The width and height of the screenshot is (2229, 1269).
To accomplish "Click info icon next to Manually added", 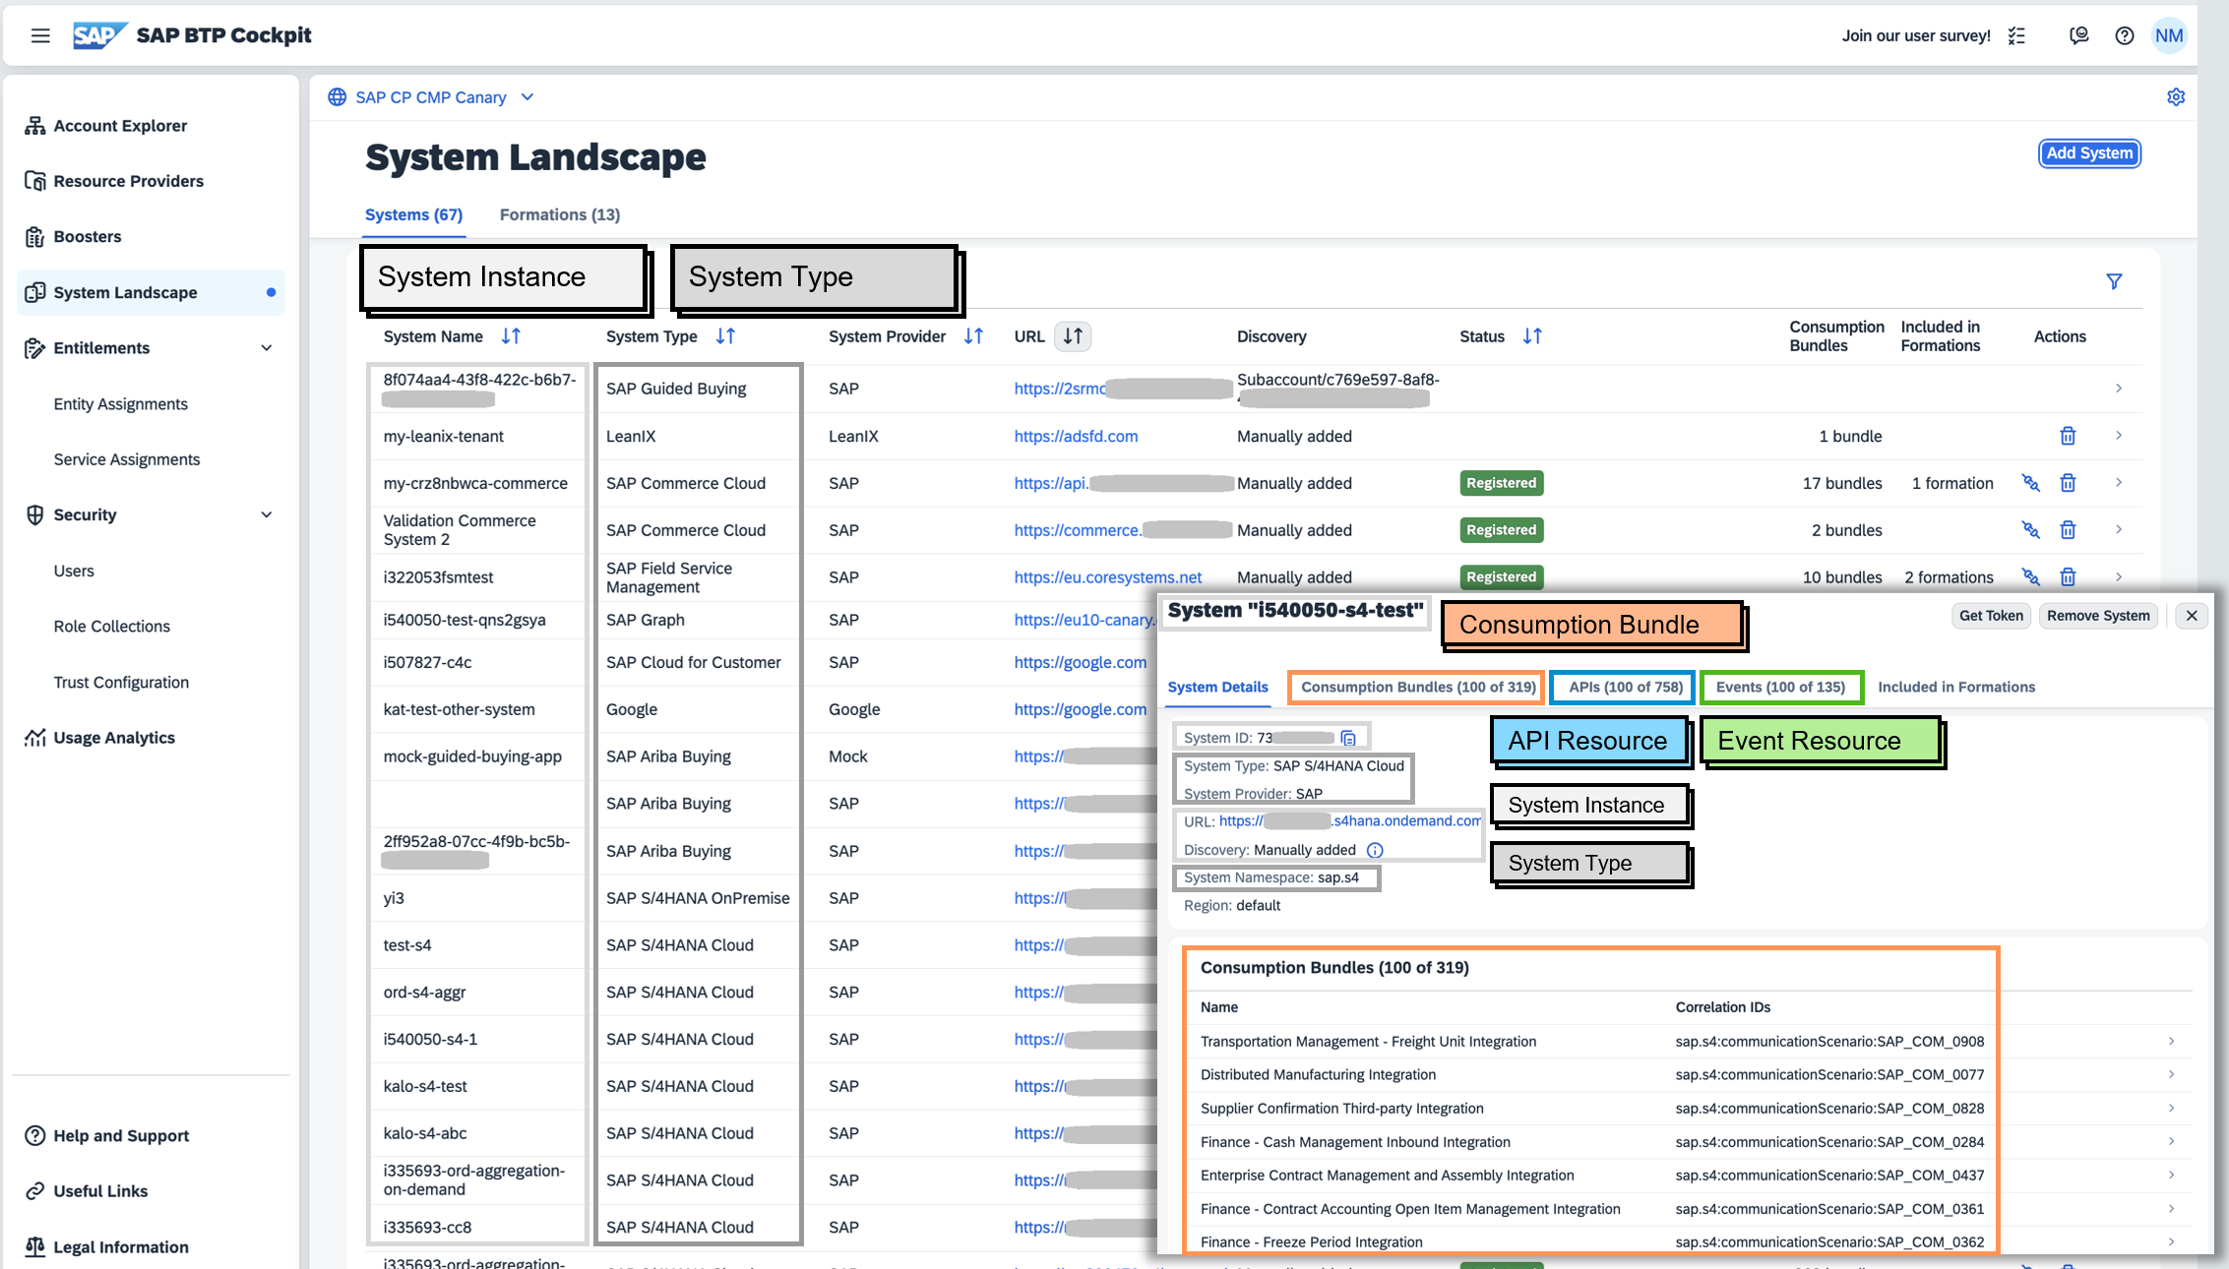I will click(1375, 850).
